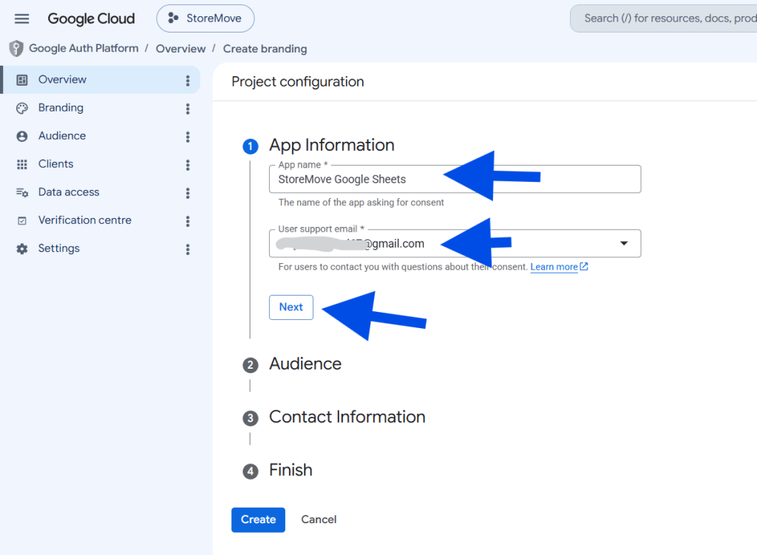Open more options for Data access
This screenshot has width=757, height=555.
click(188, 193)
